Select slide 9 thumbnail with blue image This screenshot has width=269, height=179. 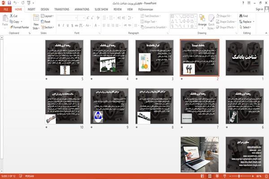(x=109, y=106)
